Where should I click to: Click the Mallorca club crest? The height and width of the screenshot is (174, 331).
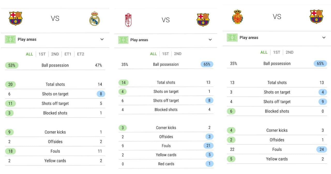click(237, 17)
